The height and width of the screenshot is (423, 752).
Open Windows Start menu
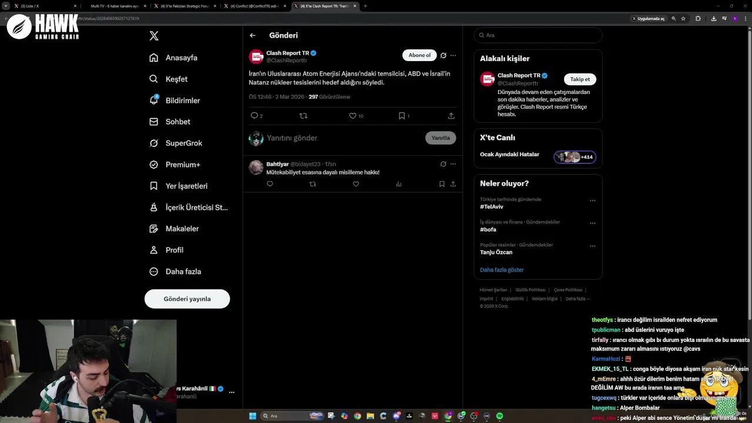point(253,416)
